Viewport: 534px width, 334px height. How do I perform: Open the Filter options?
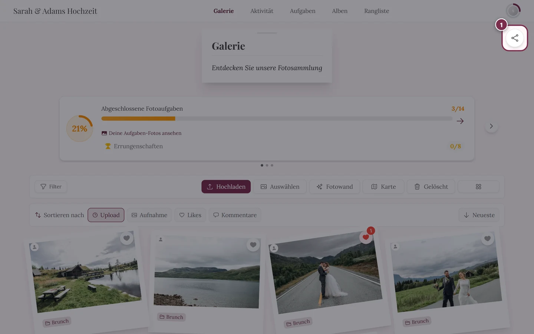(51, 187)
